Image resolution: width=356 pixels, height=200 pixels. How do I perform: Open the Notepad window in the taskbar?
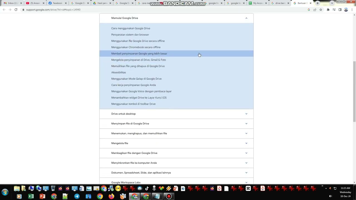(157, 196)
